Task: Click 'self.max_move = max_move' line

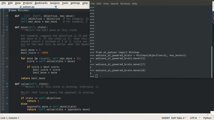Action: pos(39,22)
